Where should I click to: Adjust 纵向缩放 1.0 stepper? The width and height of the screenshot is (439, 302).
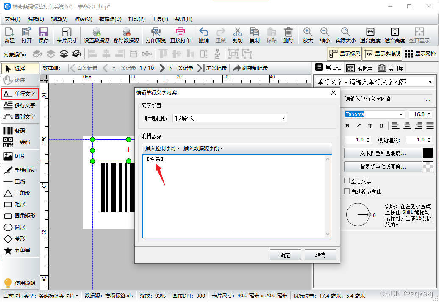click(x=429, y=140)
